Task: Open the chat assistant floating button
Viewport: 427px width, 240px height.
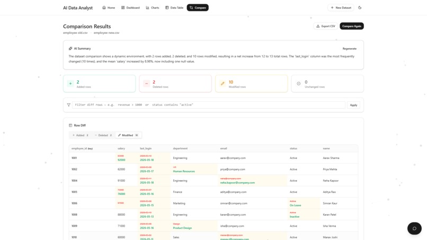Action: [x=414, y=228]
